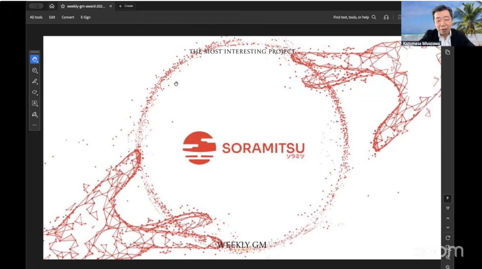Toggle favorite star on the open document
Viewport: 482px width, 269px height.
[63, 6]
